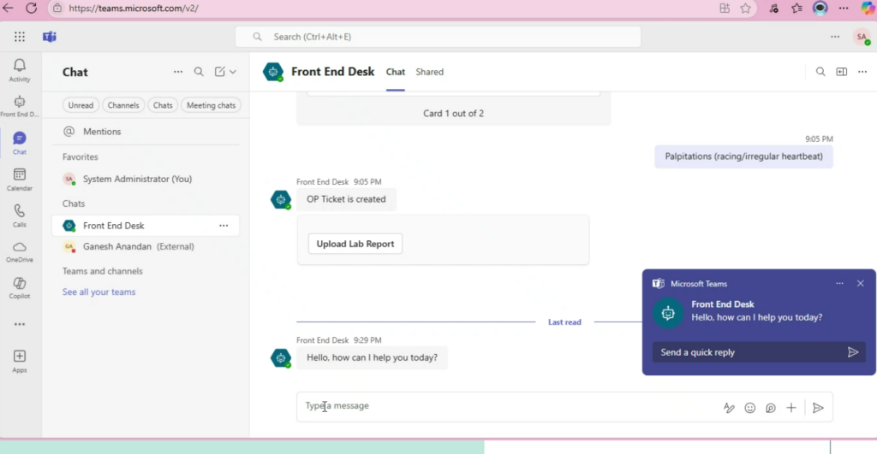Filter chat list by Meeting chats
The height and width of the screenshot is (454, 877).
pos(211,105)
